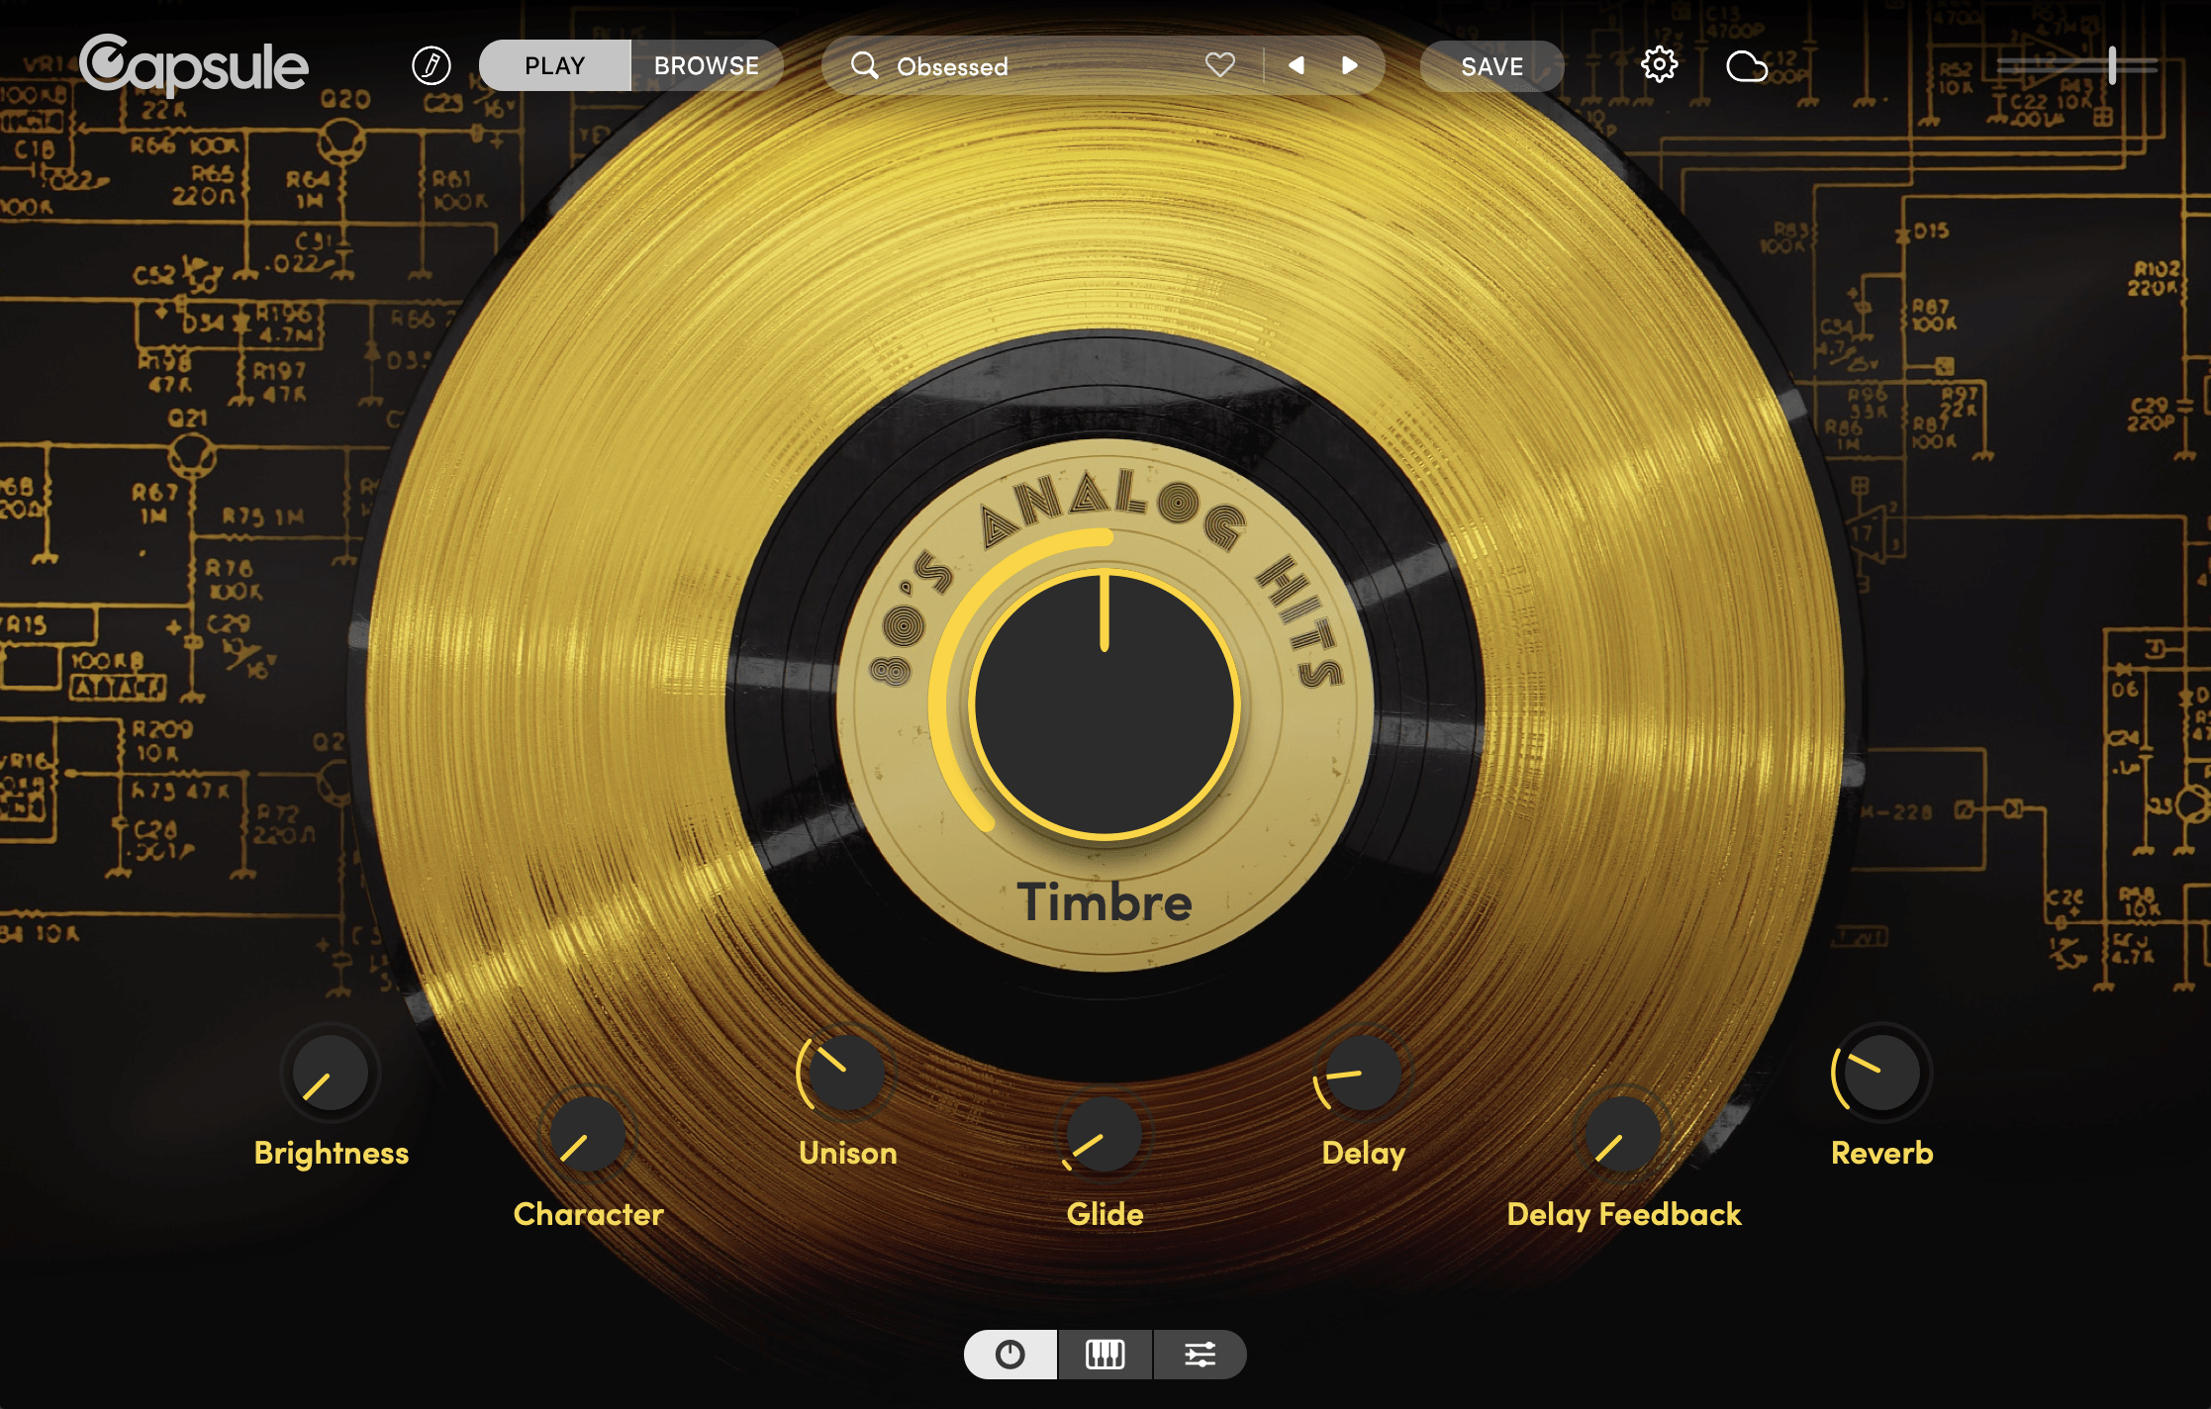
Task: Click the SAVE button
Action: pos(1491,66)
